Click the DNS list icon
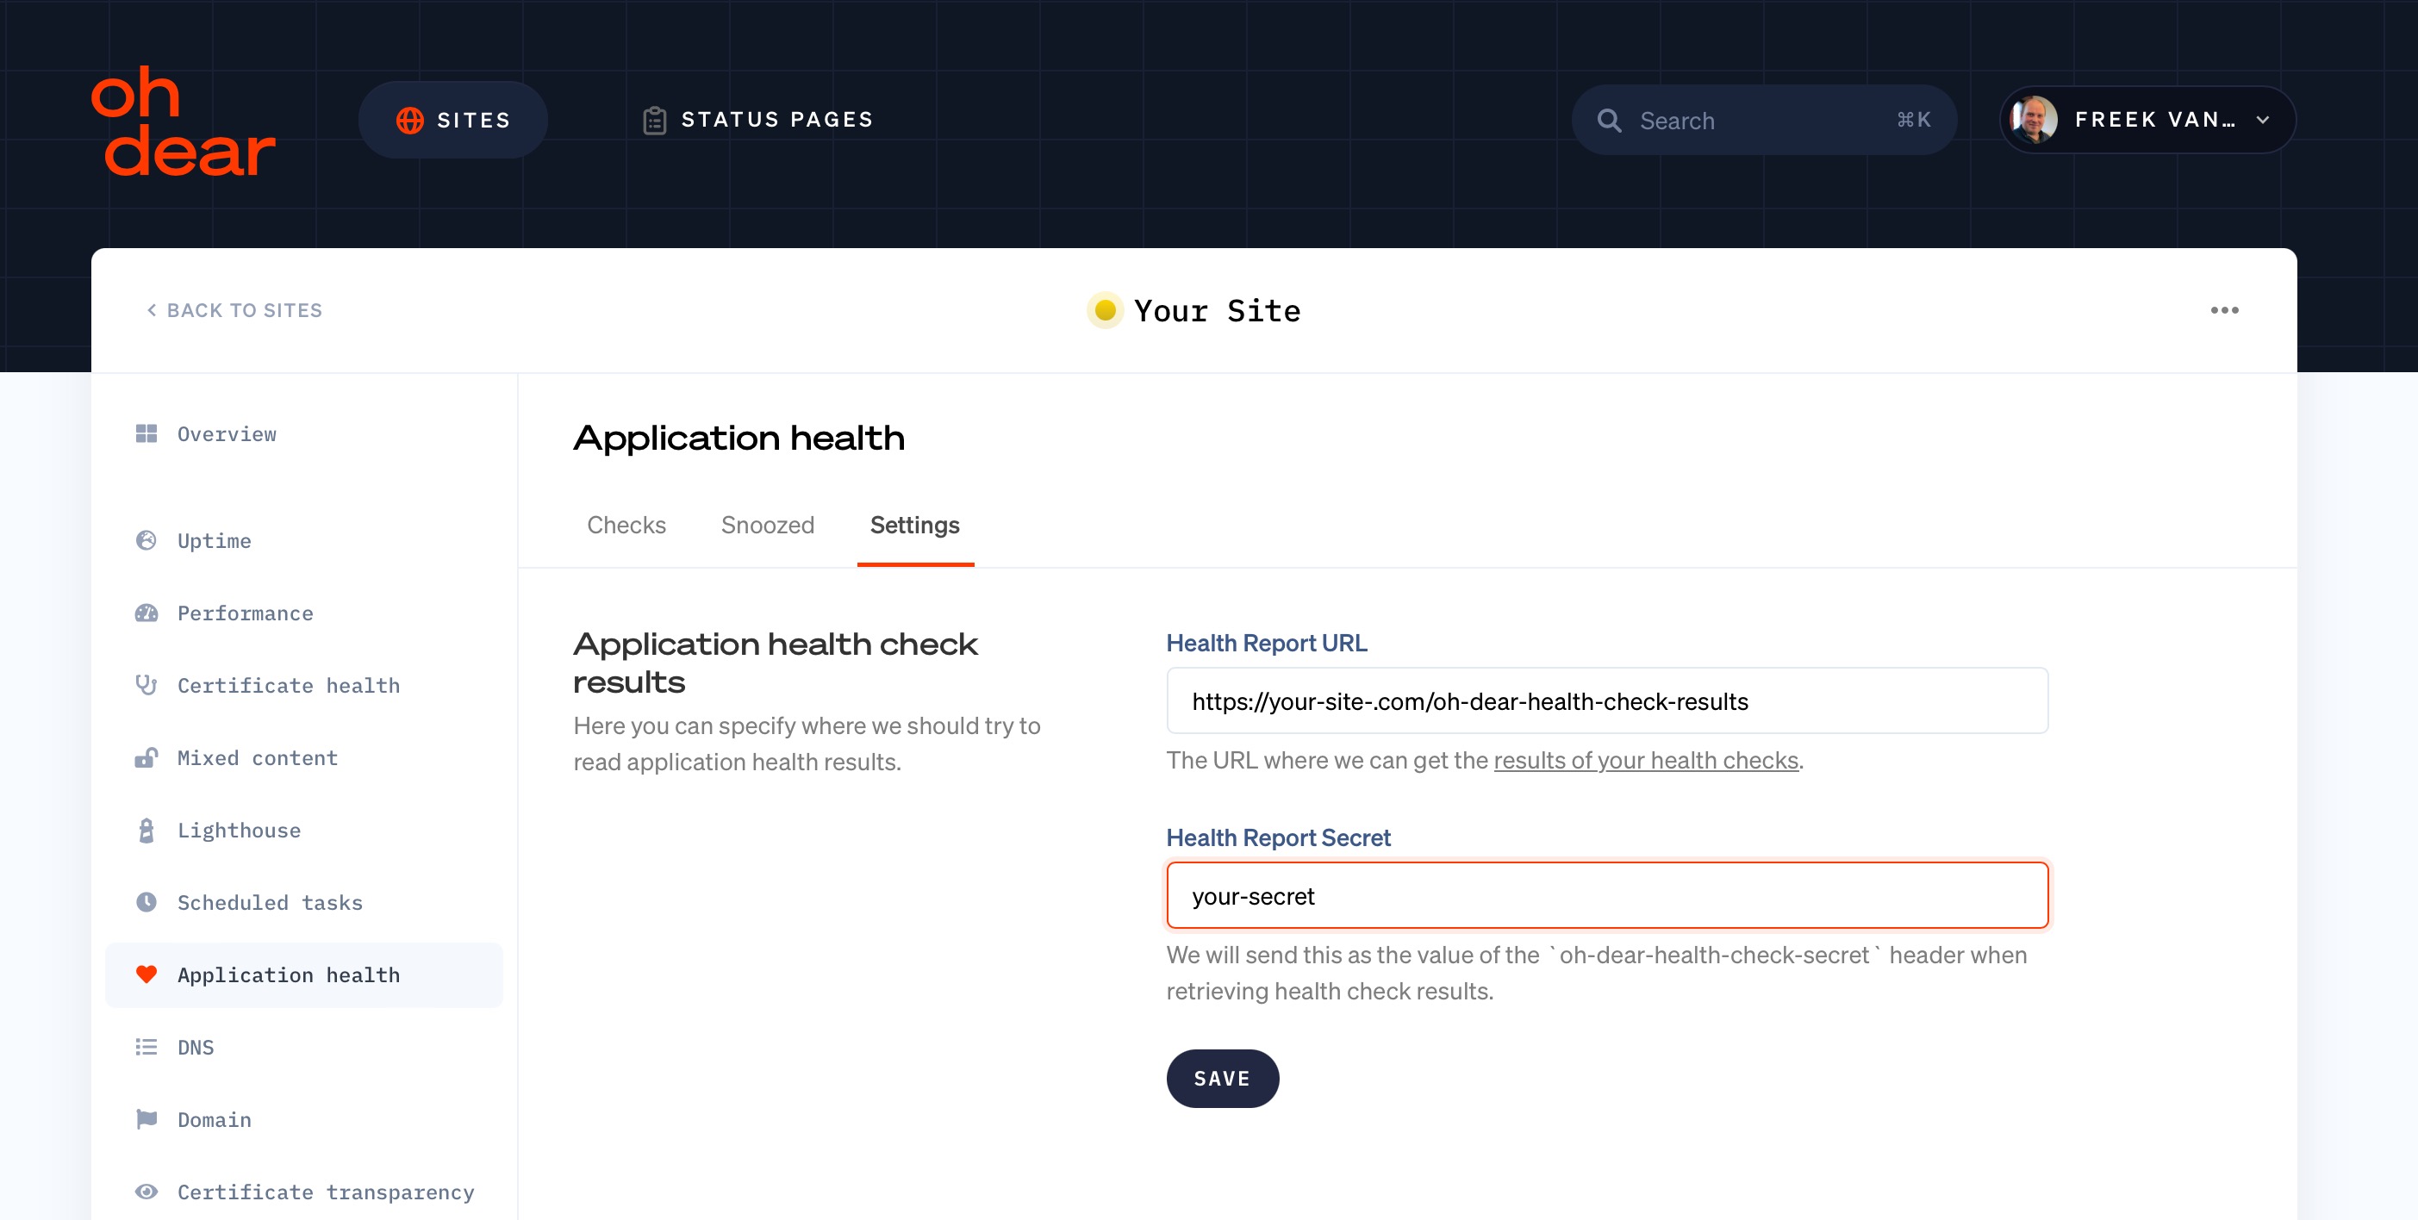This screenshot has width=2418, height=1220. [146, 1046]
